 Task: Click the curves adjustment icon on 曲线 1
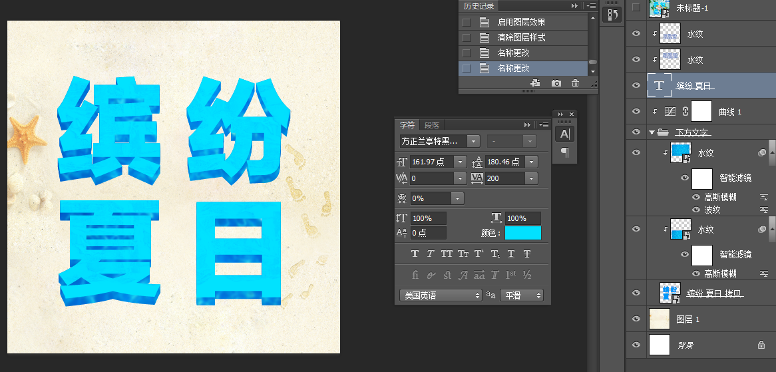(670, 112)
